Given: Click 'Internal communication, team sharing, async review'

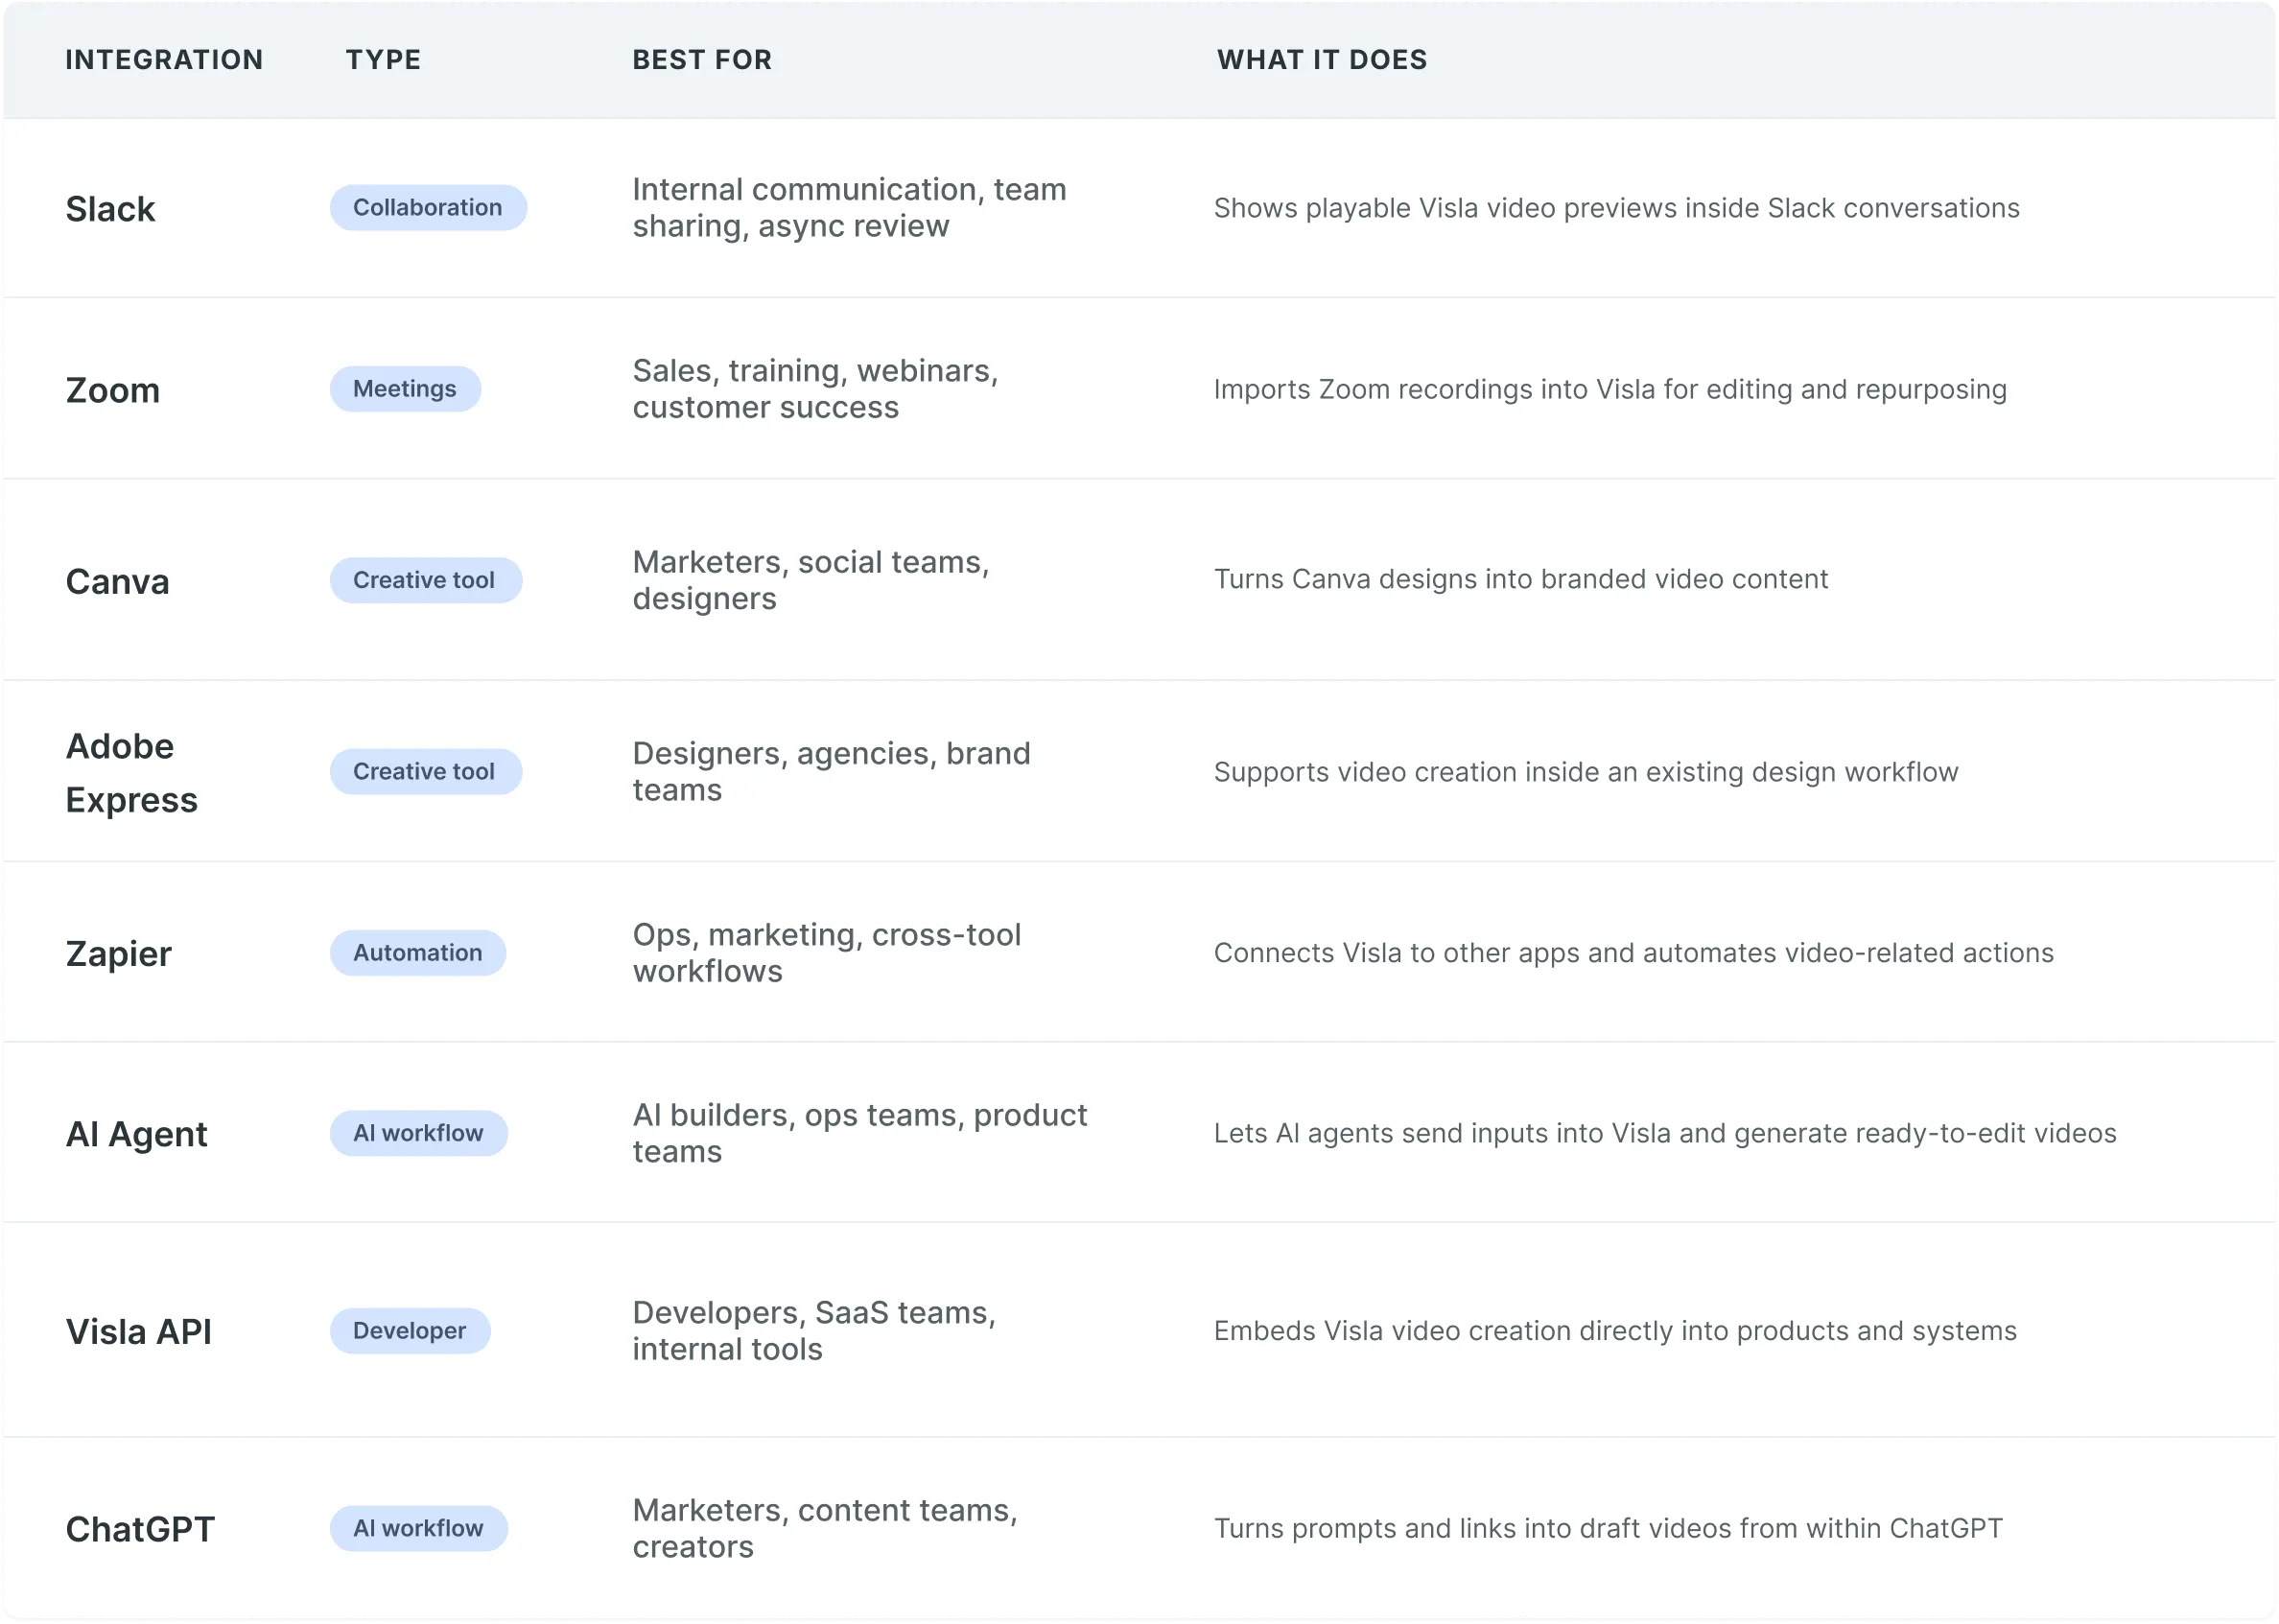Looking at the screenshot, I should 850,208.
